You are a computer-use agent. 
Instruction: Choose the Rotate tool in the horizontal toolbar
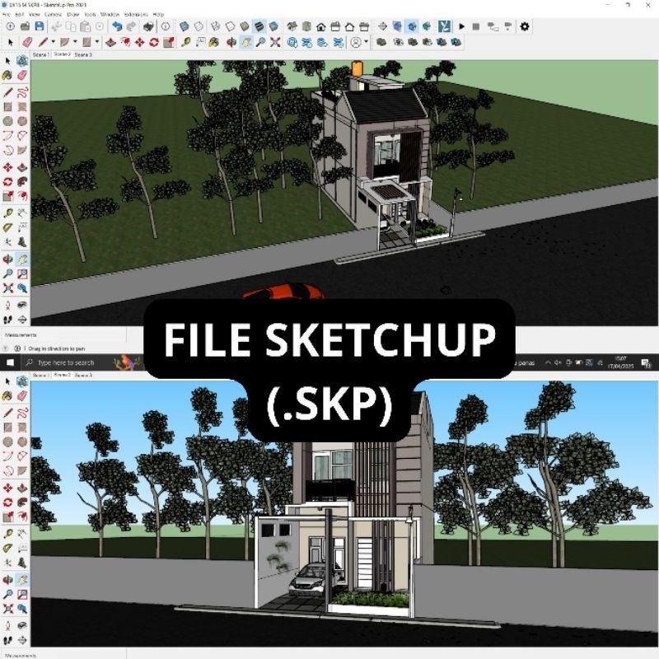(x=154, y=42)
